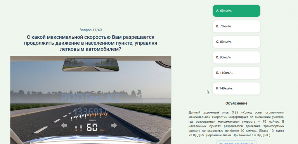Image resolution: width=298 pixels, height=144 pixels.
Task: Open the video explanation button below text
Action: [236, 142]
